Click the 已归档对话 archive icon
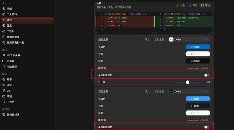 click(4, 115)
